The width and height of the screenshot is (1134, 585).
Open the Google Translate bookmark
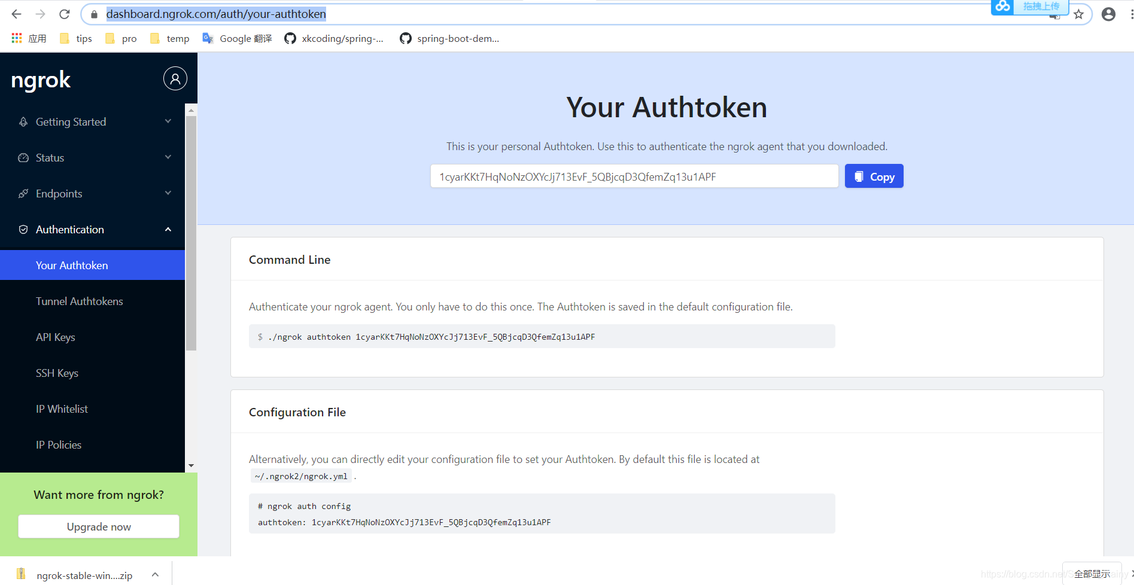click(238, 38)
